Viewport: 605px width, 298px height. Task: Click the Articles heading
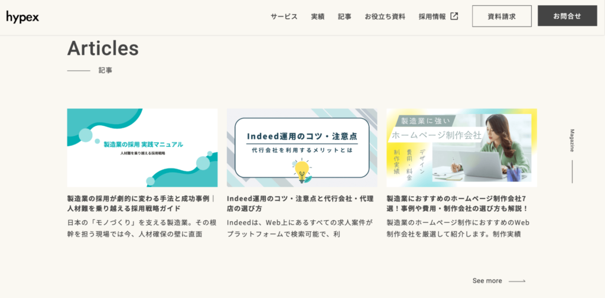tap(103, 48)
